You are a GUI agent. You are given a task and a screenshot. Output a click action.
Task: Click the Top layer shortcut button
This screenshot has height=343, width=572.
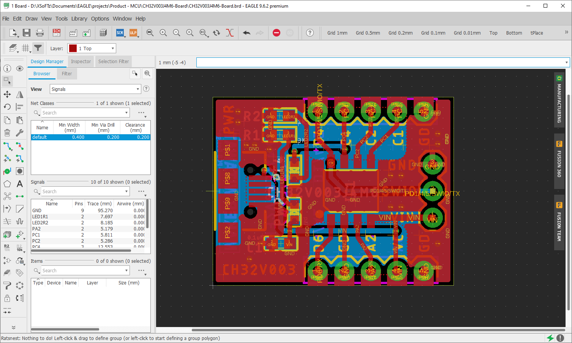point(493,33)
